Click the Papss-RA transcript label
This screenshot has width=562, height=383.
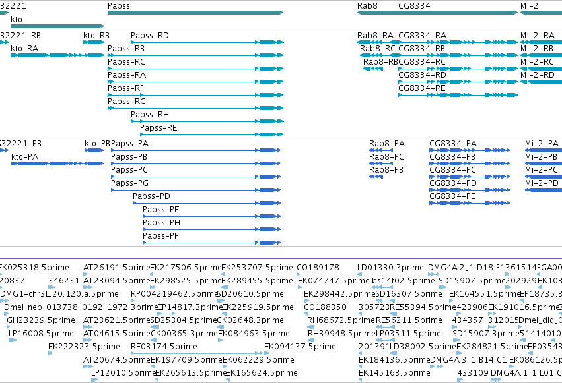coord(127,75)
